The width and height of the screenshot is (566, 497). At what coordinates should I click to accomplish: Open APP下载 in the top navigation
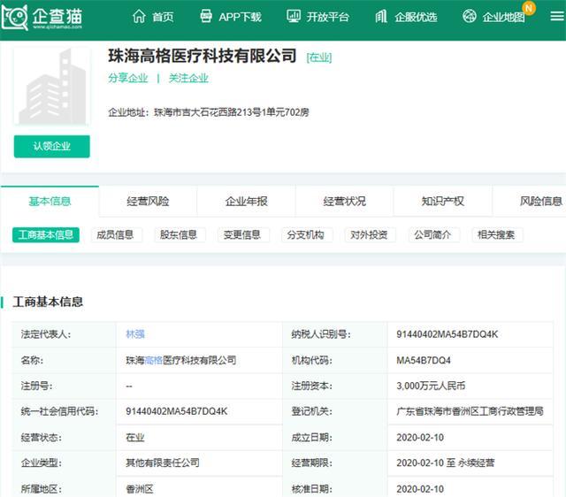[240, 17]
